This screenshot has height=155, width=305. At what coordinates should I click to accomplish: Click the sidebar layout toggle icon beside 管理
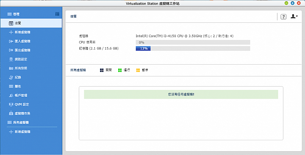click(57, 14)
